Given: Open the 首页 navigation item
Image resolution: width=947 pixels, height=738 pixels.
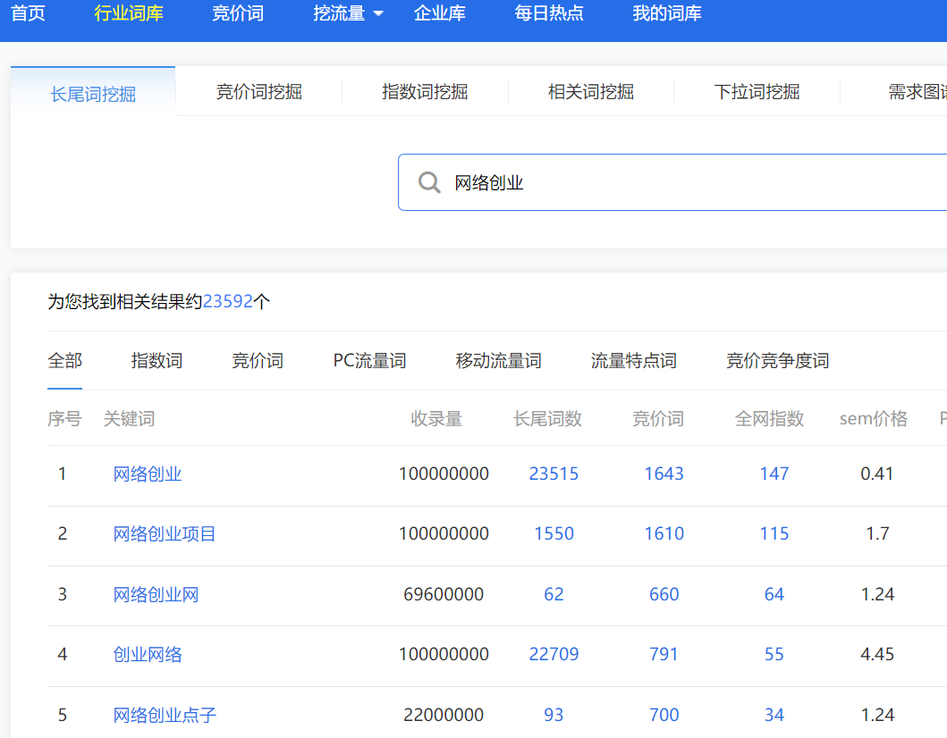Looking at the screenshot, I should [x=28, y=13].
